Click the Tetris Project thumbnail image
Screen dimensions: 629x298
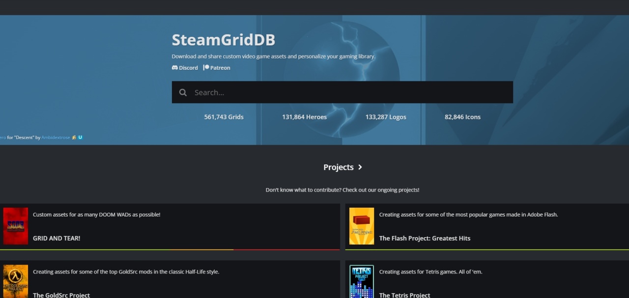(x=362, y=281)
